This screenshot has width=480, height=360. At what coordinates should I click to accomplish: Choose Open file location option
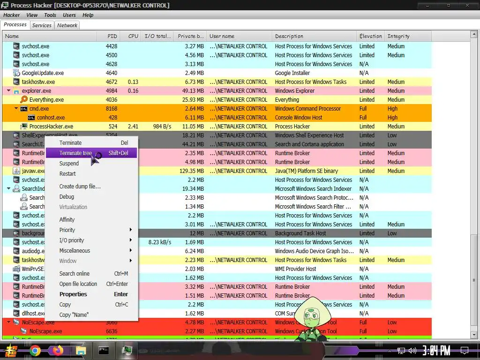[x=91, y=284]
